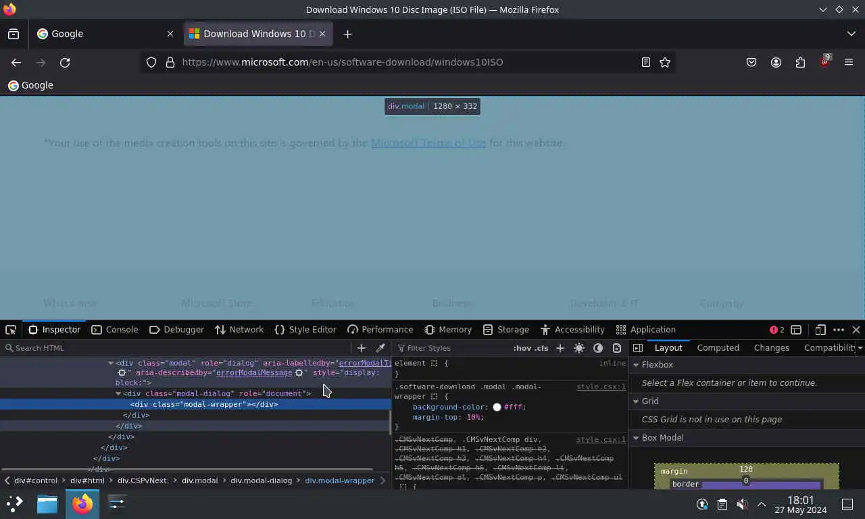Open the Memory tab
The image size is (865, 519).
(448, 330)
